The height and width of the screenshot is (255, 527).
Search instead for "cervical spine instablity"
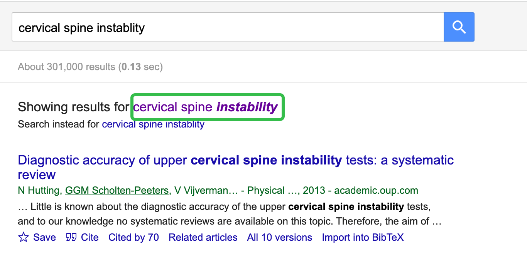(153, 124)
